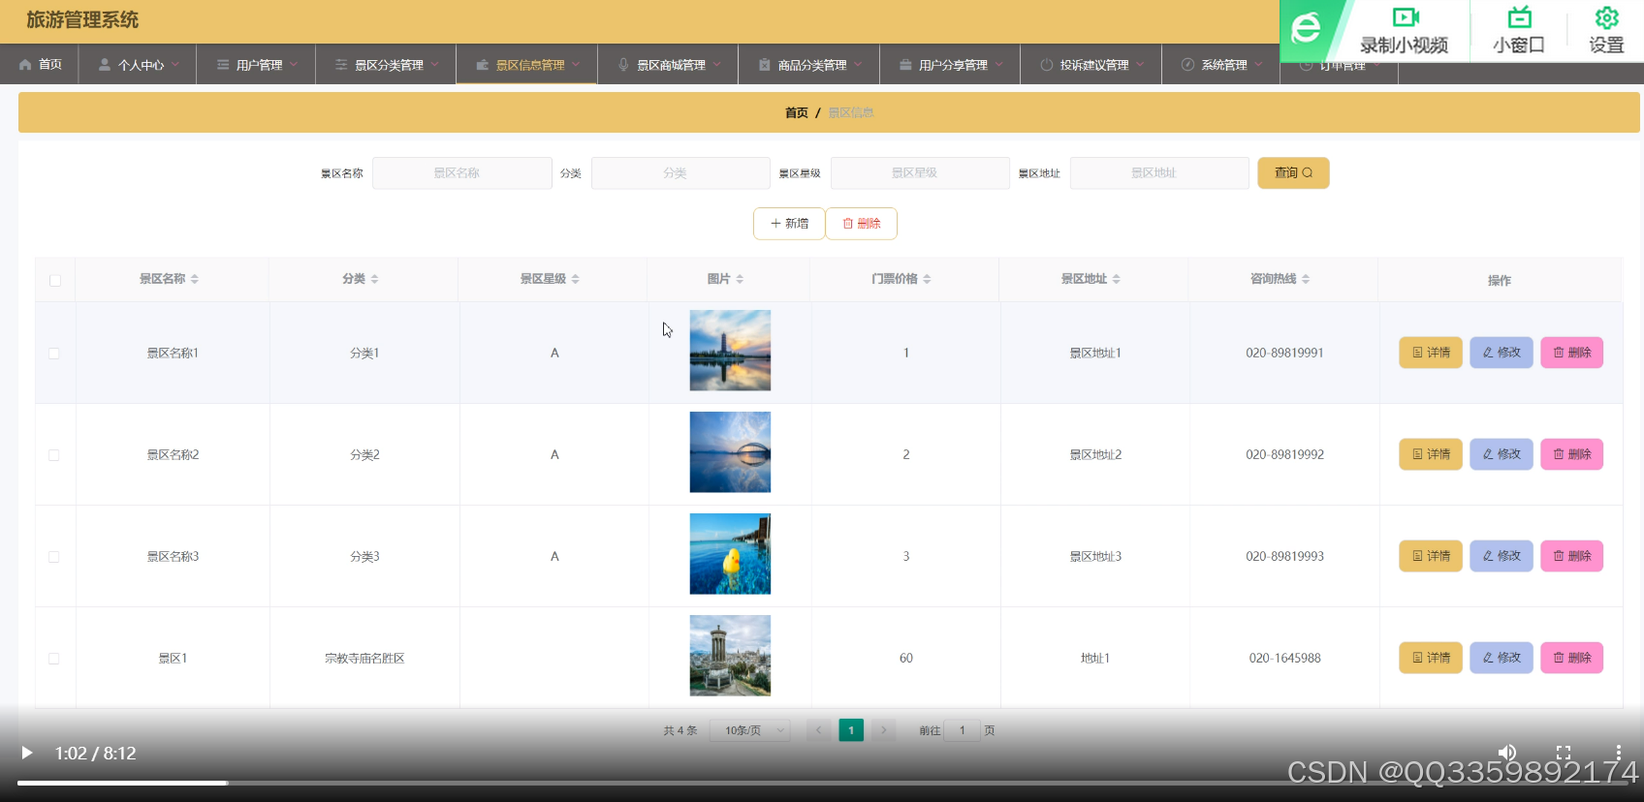
Task: Click the icon beside 商品分类管理
Action: coord(765,65)
